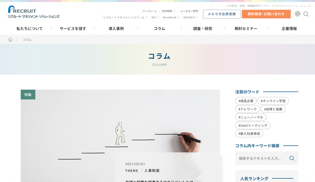Click the 資料請求・お問い合わせ button

(266, 14)
